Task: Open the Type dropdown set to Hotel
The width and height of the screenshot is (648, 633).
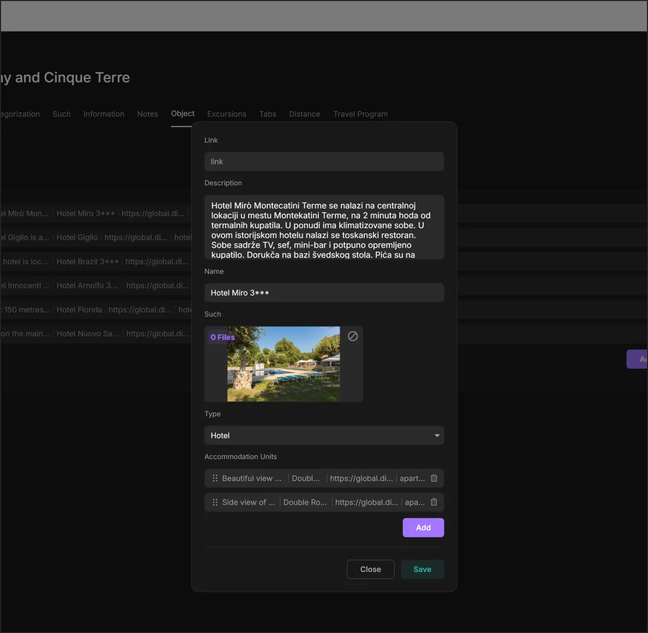Action: [324, 435]
